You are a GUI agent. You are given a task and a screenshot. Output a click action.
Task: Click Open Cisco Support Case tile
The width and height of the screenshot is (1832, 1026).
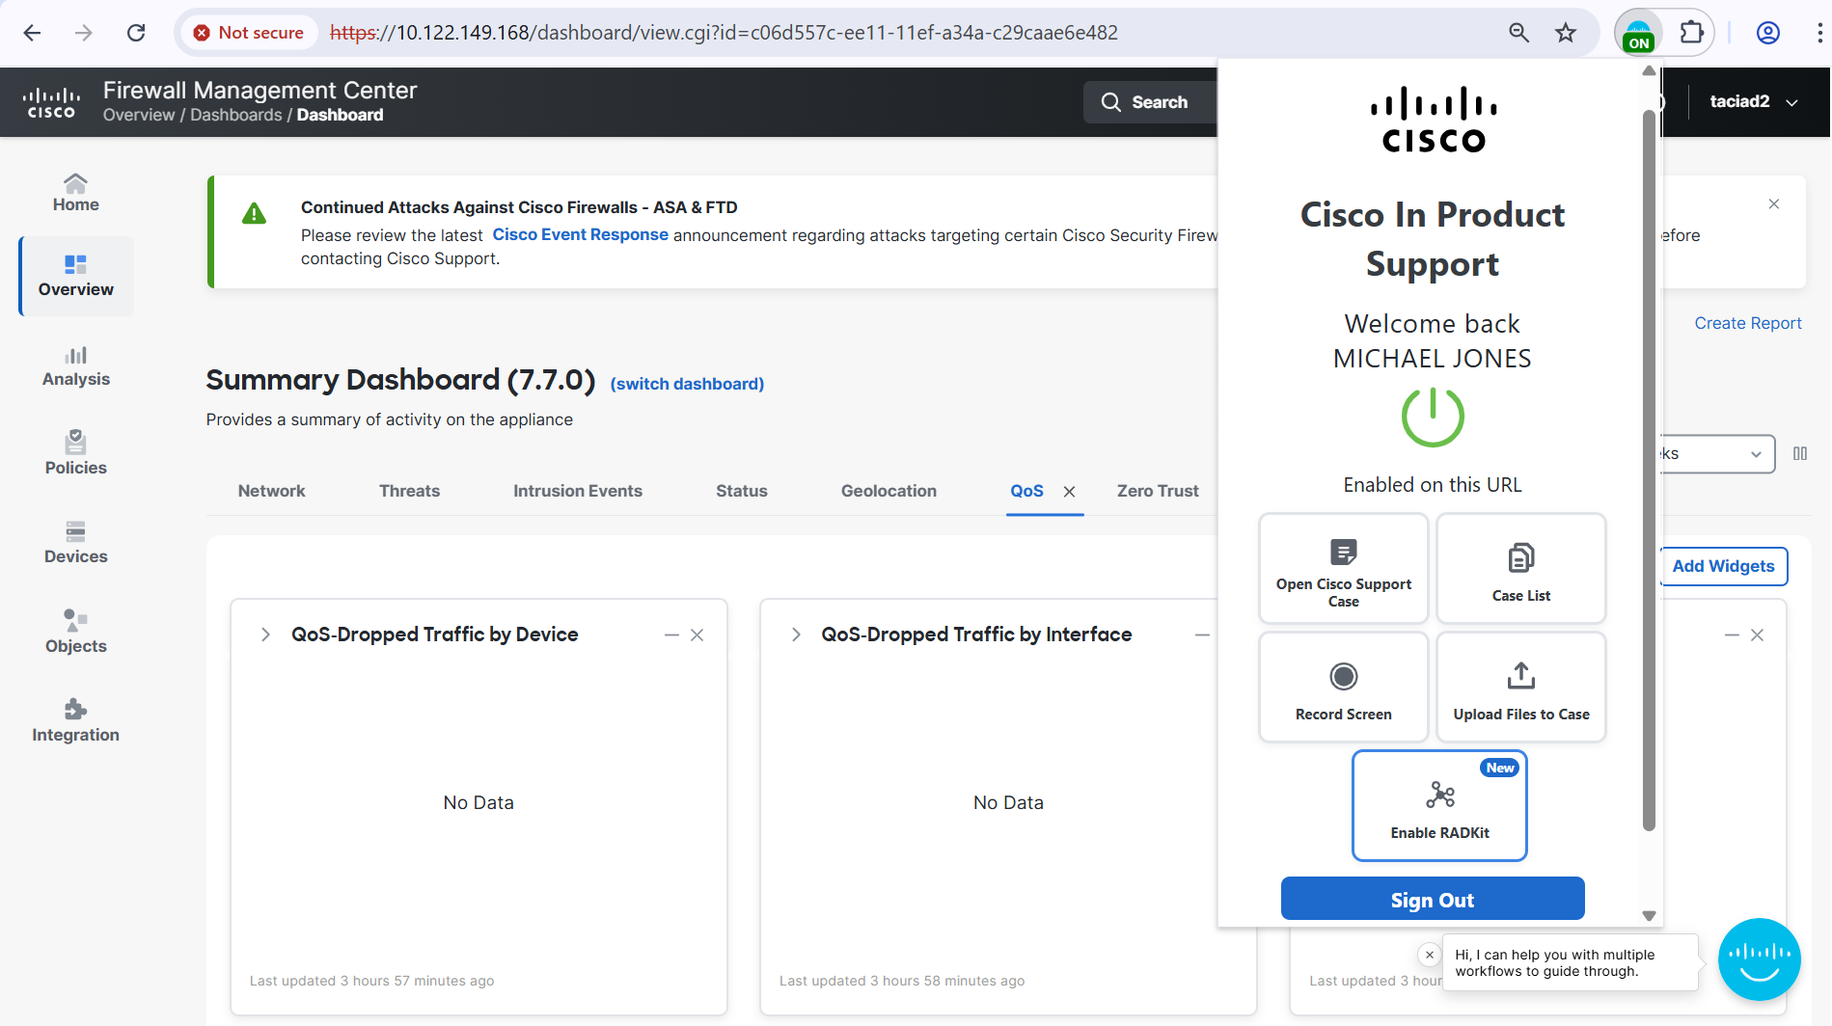pyautogui.click(x=1343, y=569)
